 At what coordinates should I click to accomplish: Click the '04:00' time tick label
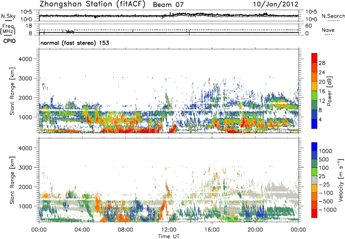[82, 230]
